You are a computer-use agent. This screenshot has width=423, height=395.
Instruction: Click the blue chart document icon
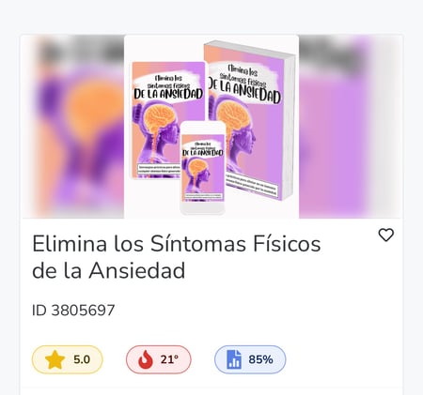pyautogui.click(x=234, y=359)
